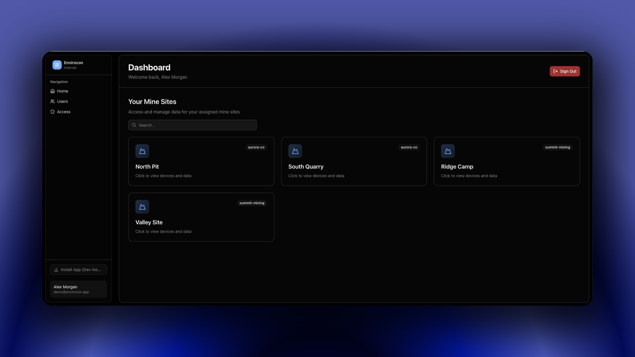Click the North Pit mountain icon
This screenshot has height=357, width=635.
tap(142, 151)
